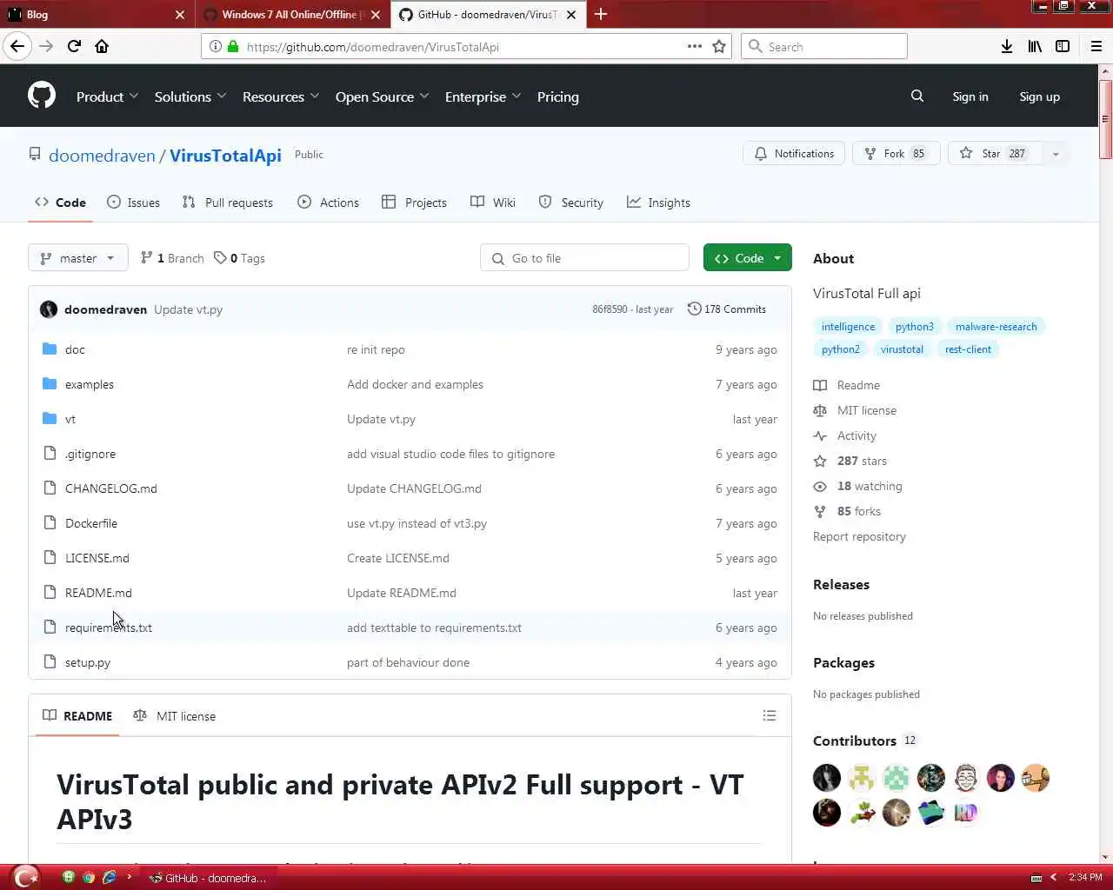This screenshot has width=1113, height=890.
Task: Expand the Solutions menu
Action: point(190,96)
